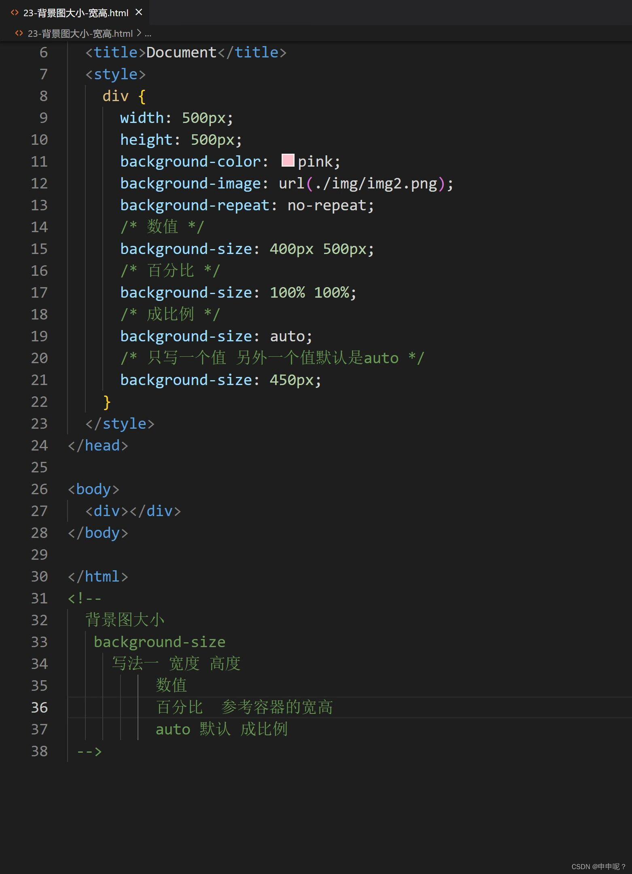Screen dimensions: 632x874
Task: Click the comment text '写法一 宽度 高度'
Action: click(x=176, y=664)
